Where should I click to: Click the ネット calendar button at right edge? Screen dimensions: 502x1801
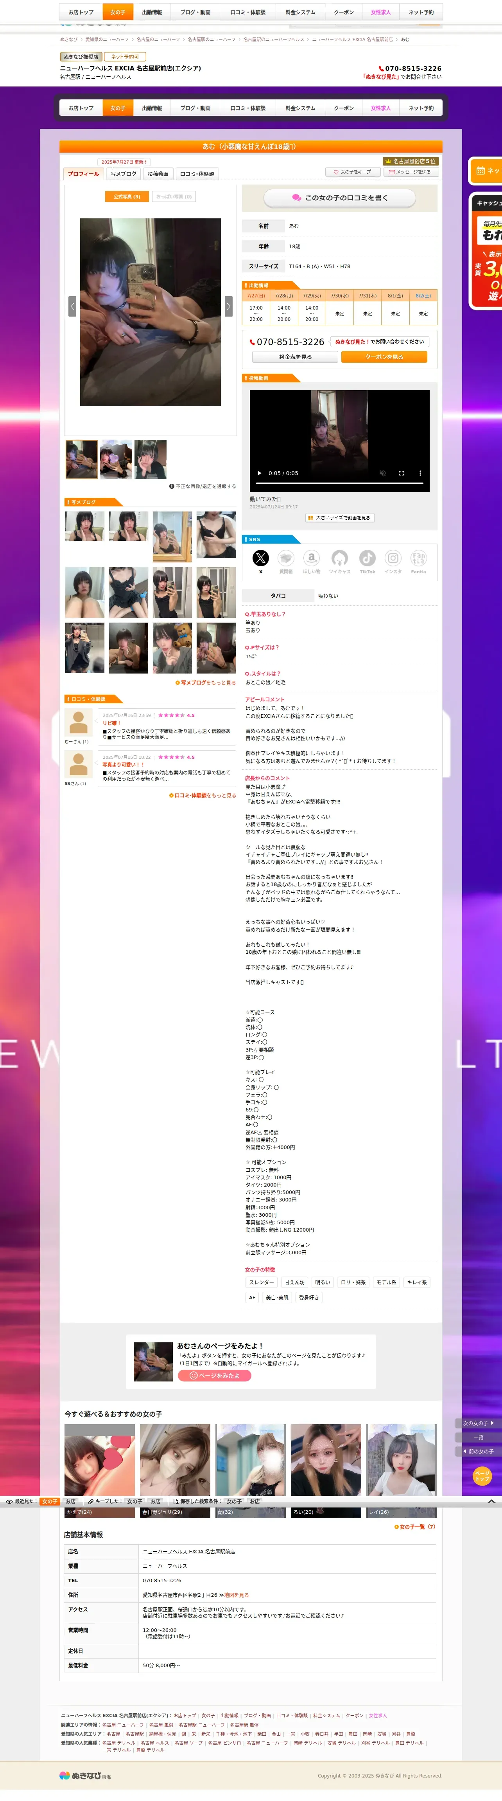tap(487, 171)
